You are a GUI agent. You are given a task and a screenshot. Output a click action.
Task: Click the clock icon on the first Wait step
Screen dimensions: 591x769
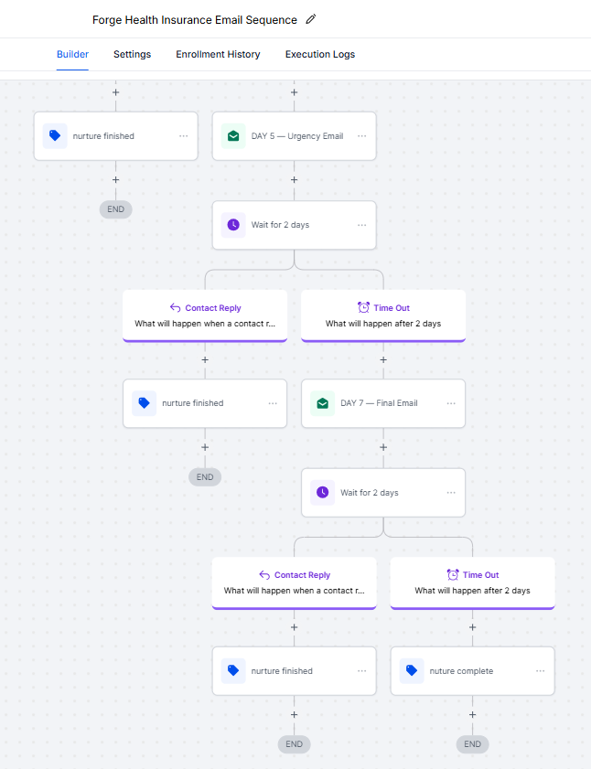tap(233, 225)
